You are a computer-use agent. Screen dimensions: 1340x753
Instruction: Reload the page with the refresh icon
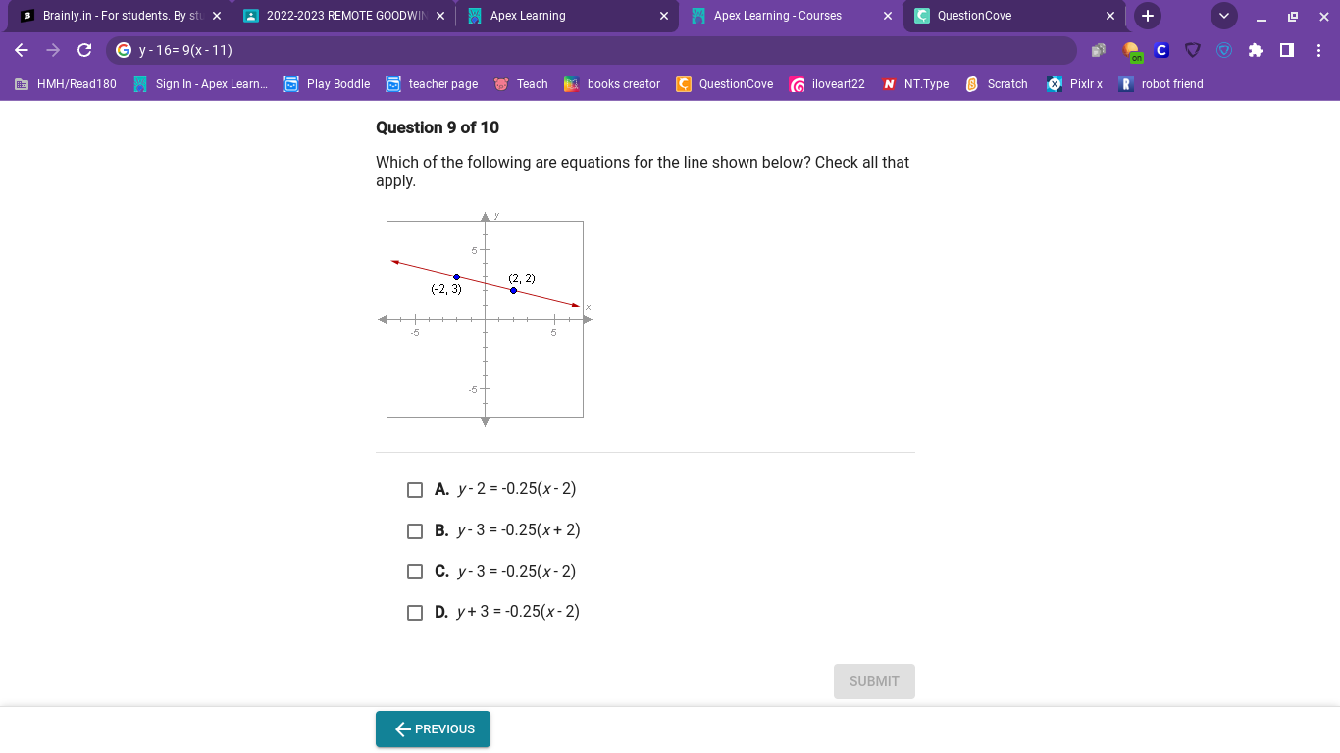coord(84,50)
